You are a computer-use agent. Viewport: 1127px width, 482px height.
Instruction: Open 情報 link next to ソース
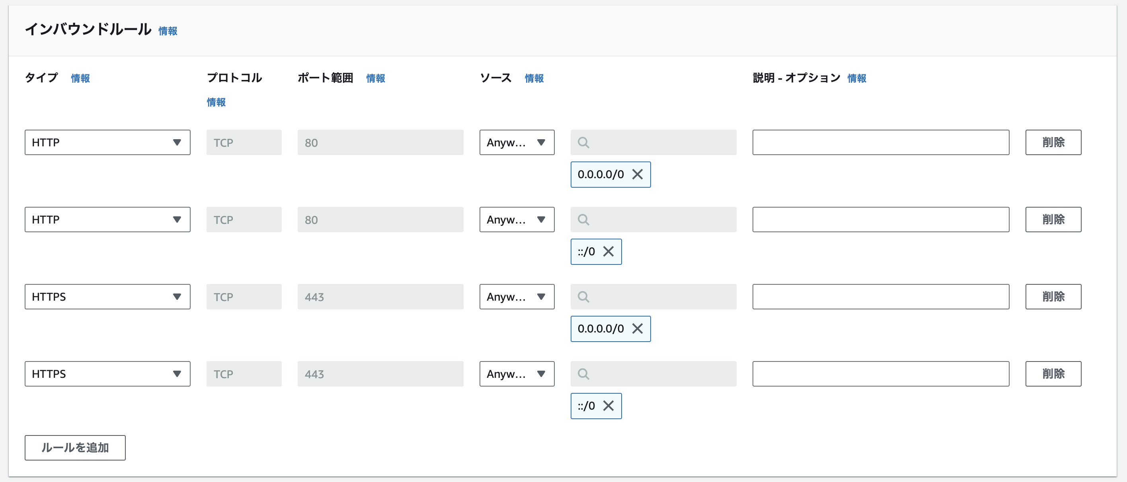(534, 78)
